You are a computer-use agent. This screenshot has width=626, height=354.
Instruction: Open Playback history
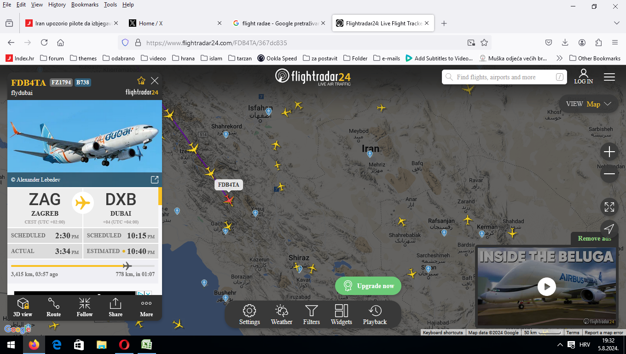click(375, 315)
